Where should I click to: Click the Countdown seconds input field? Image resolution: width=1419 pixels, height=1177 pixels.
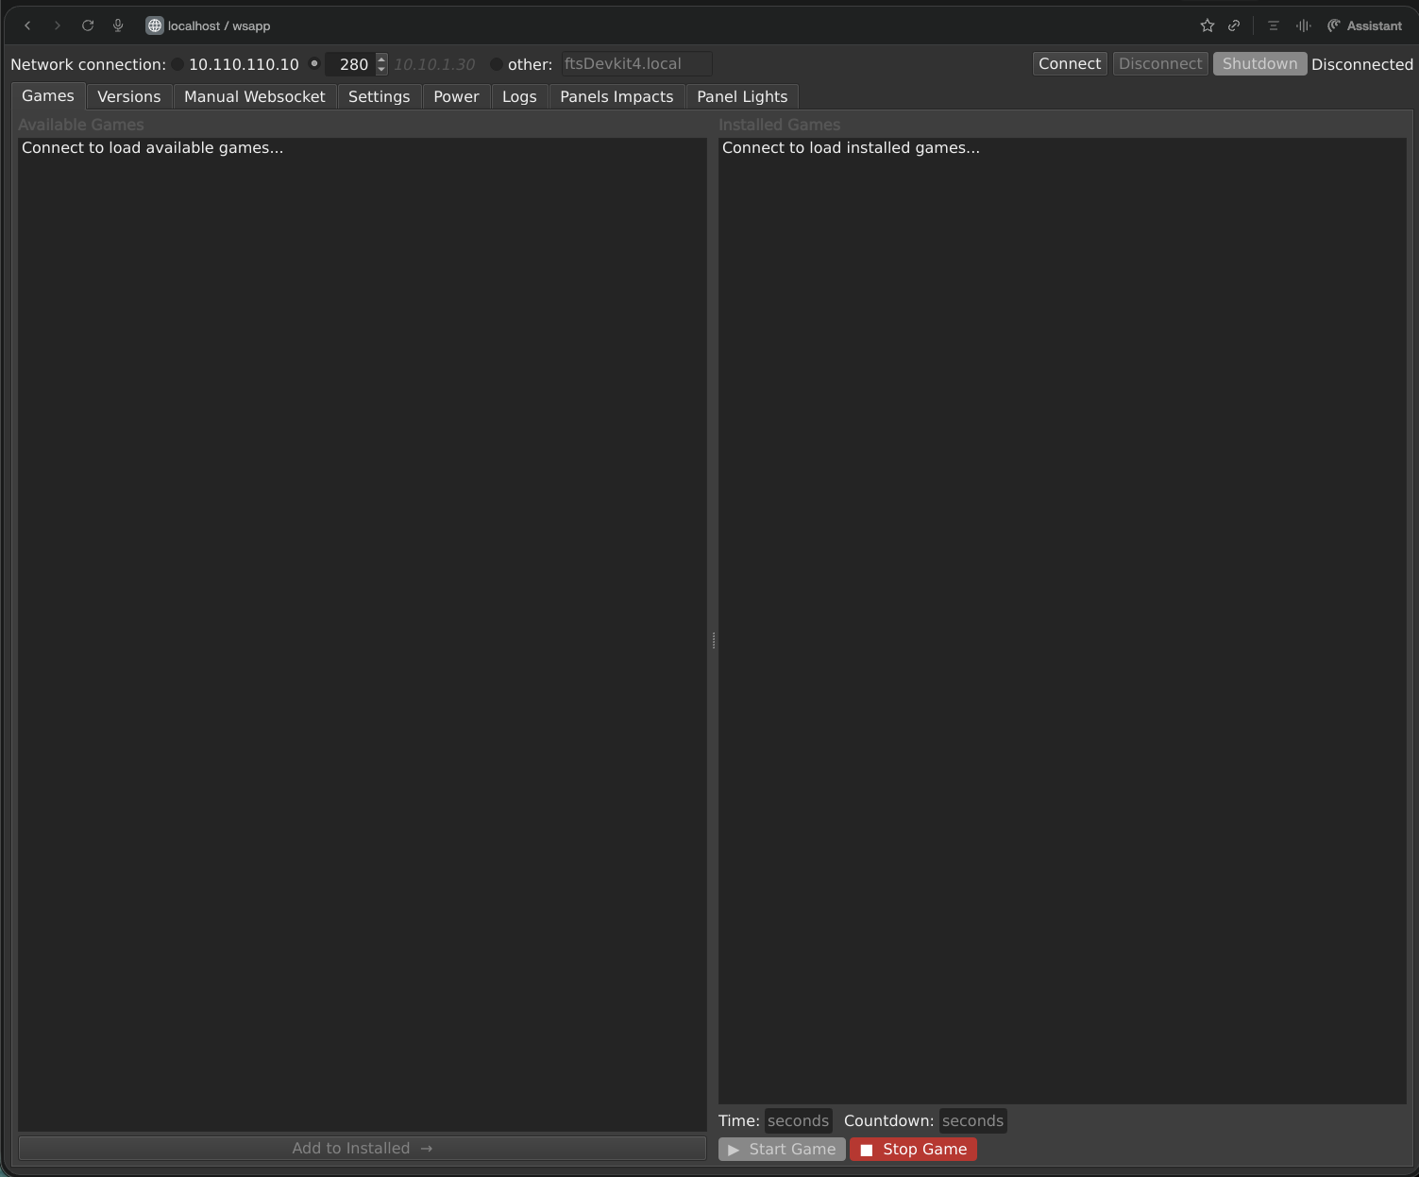tap(972, 1120)
